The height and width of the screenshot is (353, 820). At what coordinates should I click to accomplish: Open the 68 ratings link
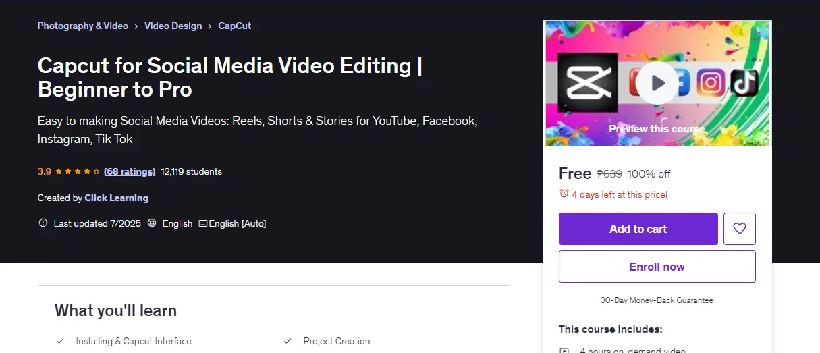(130, 171)
